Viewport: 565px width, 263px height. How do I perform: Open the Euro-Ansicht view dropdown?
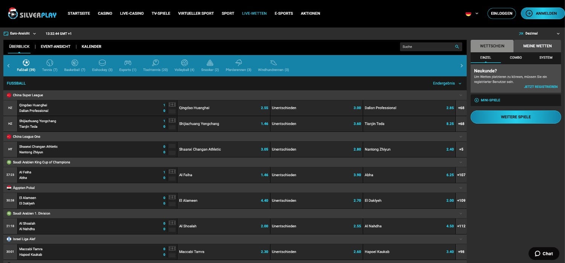(x=20, y=33)
